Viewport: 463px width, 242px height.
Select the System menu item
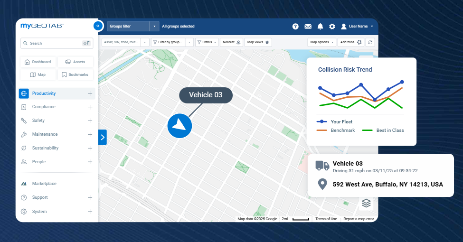tap(57, 212)
